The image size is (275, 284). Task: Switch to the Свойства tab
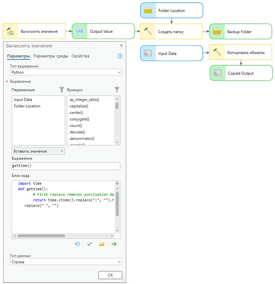coord(80,56)
